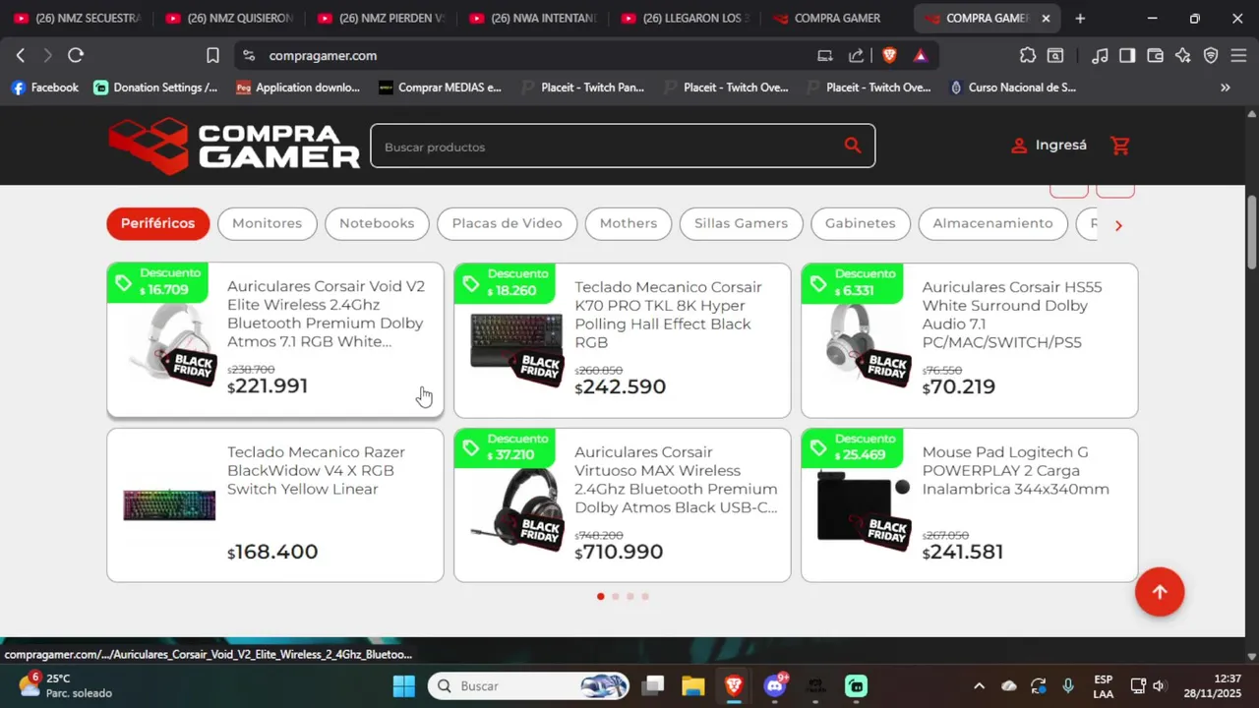Switch to NMZ QUISIERON tab

pos(228,19)
